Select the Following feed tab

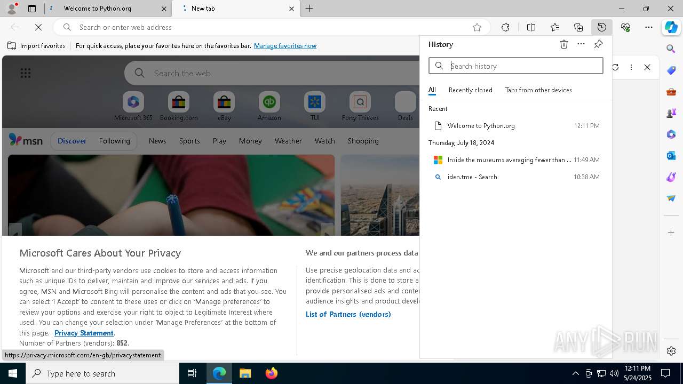click(114, 141)
